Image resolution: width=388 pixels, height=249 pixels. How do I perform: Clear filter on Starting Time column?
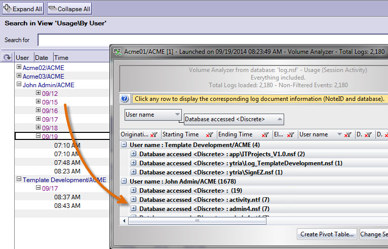click(x=209, y=135)
